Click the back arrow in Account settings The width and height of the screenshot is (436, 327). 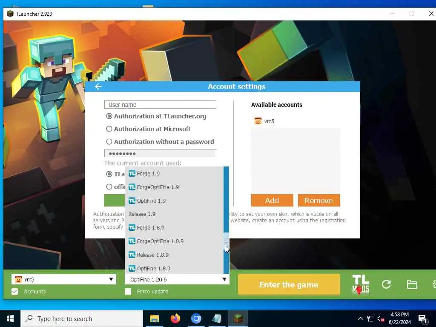click(x=98, y=86)
